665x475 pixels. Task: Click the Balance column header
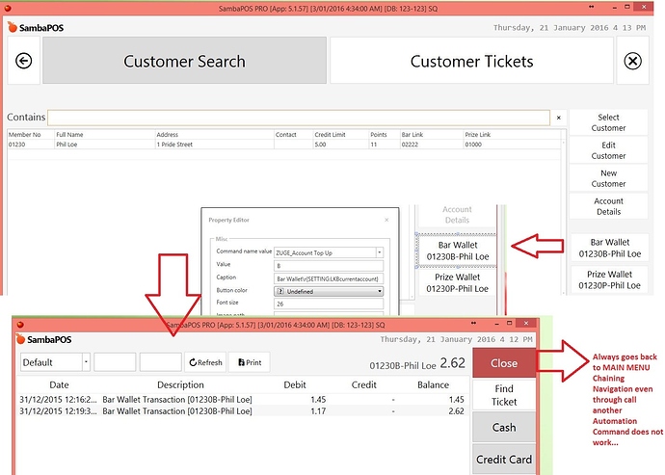click(x=433, y=384)
